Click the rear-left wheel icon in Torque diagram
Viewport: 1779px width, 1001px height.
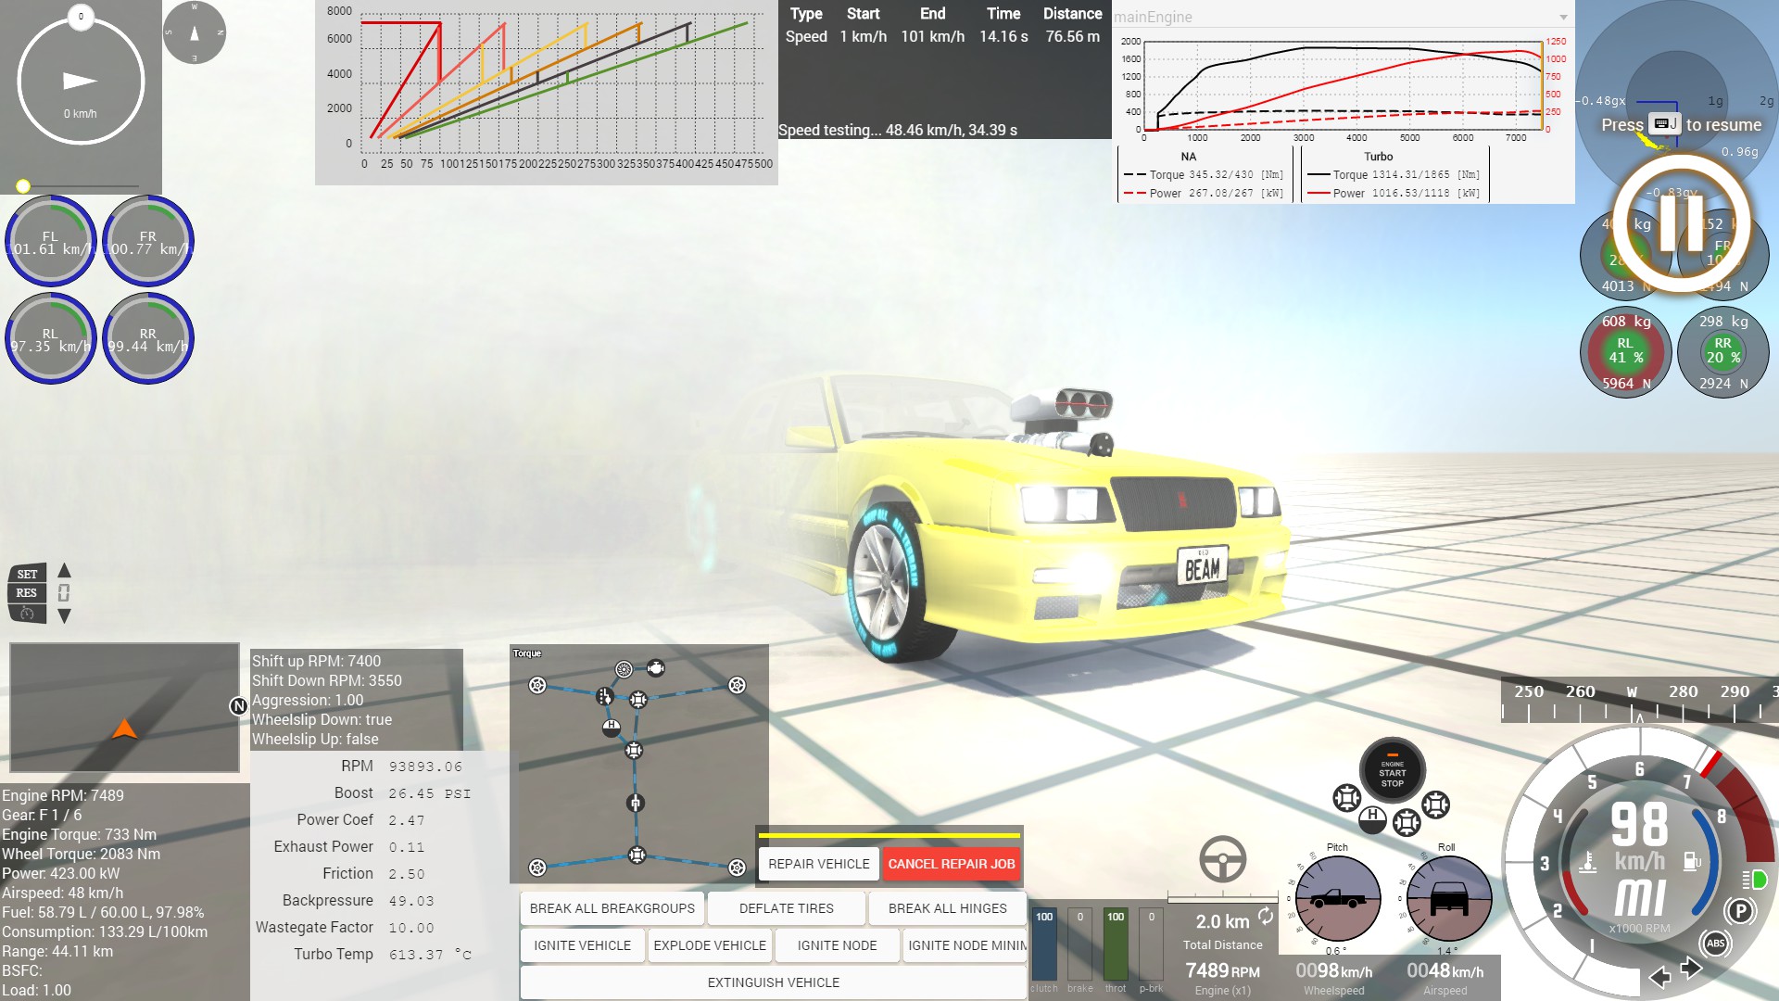(537, 868)
